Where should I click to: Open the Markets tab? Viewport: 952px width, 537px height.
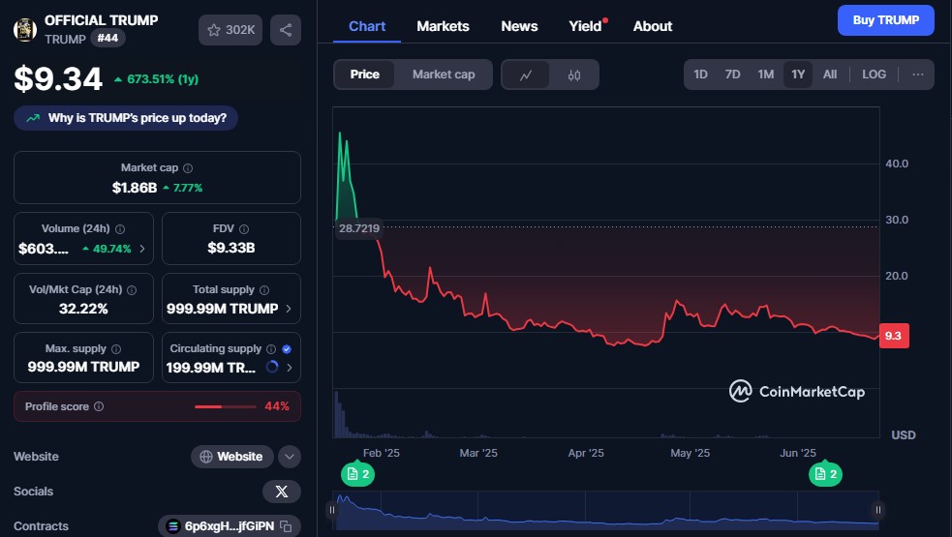tap(443, 26)
